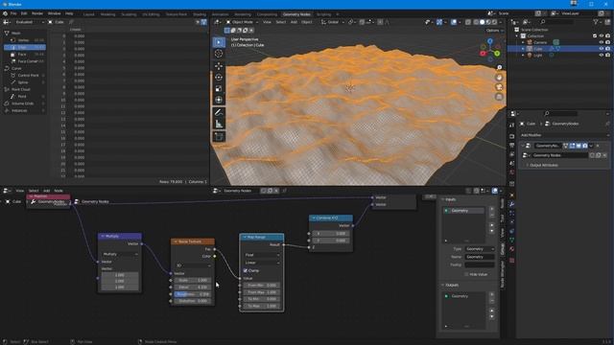The image size is (614, 345).
Task: Disable Cube in renders camera icon
Action: click(607, 49)
